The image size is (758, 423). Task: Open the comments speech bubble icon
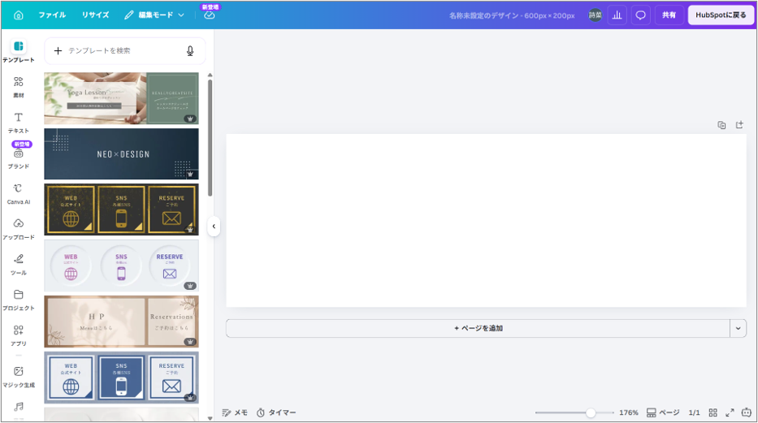click(640, 15)
